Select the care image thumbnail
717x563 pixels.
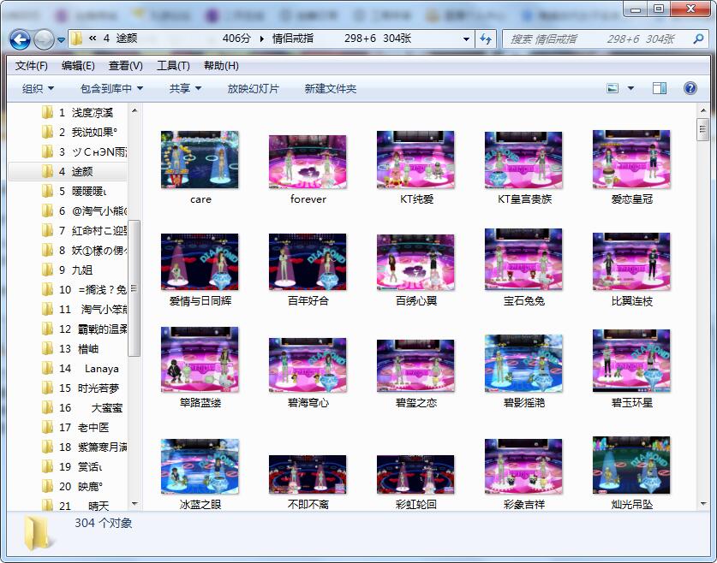(200, 160)
